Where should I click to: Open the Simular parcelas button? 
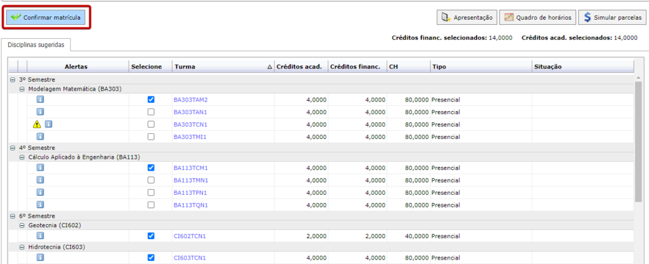click(x=611, y=18)
